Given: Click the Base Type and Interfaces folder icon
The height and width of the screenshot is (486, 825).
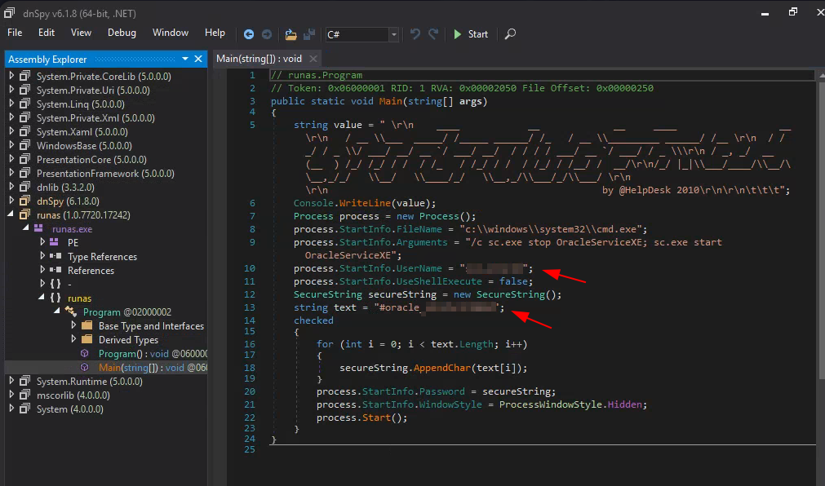Looking at the screenshot, I should 86,325.
